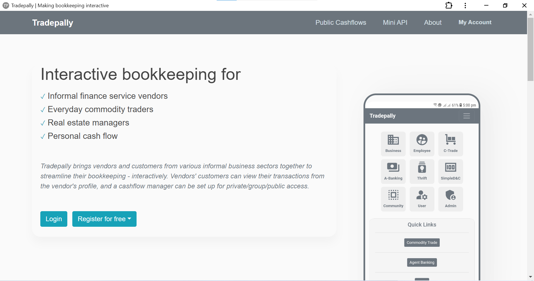
Task: Open the browser extensions puzzle icon
Action: (x=449, y=6)
